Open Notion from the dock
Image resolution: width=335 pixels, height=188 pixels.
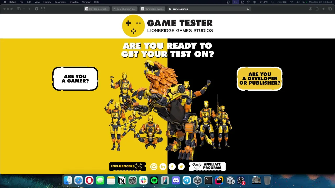click(x=122, y=180)
